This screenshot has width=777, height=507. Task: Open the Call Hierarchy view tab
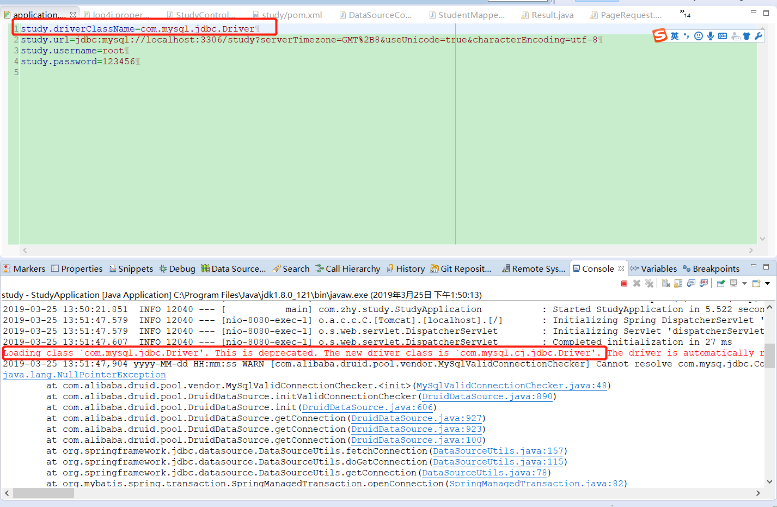[x=347, y=268]
